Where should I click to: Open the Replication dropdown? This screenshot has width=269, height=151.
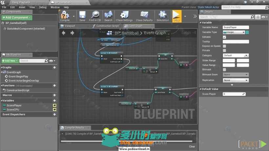pos(236,80)
